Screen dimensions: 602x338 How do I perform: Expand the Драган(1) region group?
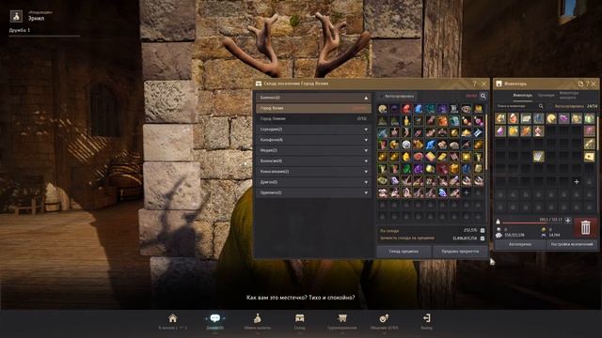tap(313, 182)
